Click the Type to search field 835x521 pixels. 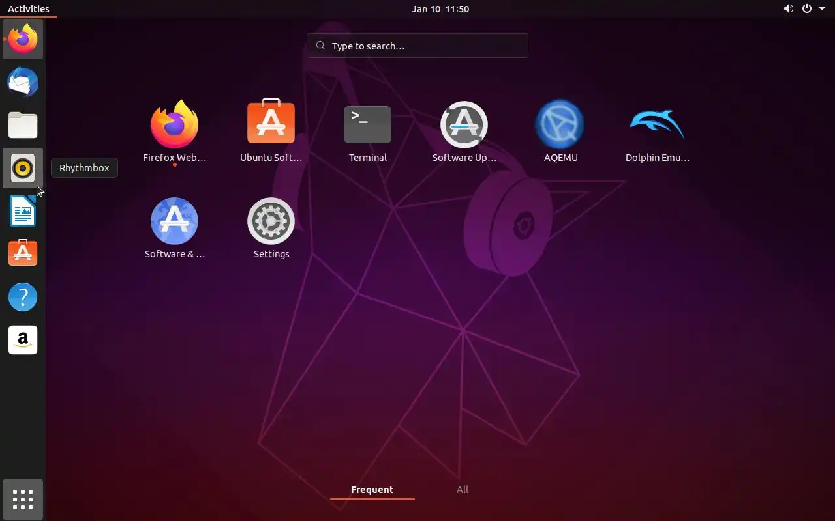click(417, 46)
